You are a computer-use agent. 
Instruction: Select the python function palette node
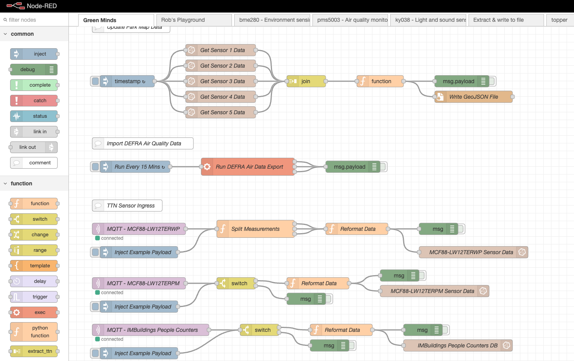(34, 332)
